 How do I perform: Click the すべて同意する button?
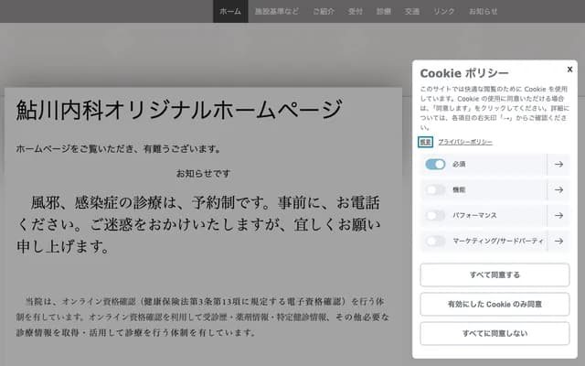pyautogui.click(x=495, y=274)
